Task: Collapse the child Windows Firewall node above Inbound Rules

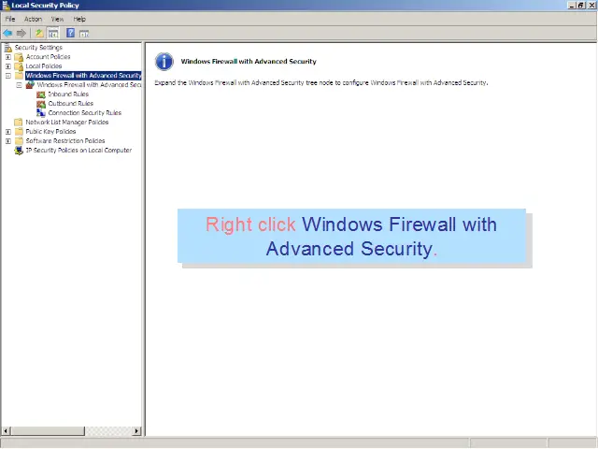Action: point(19,85)
